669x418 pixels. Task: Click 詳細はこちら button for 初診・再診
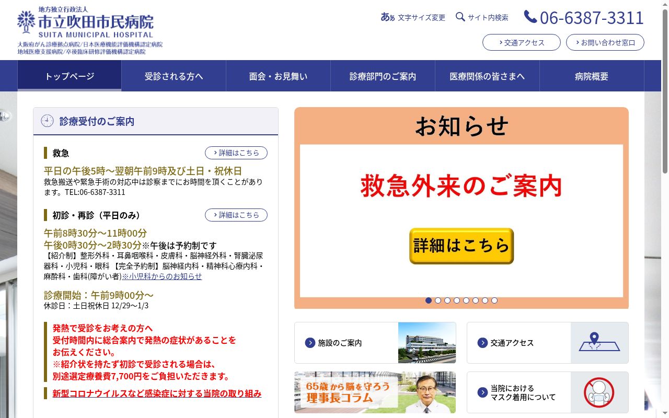[236, 215]
